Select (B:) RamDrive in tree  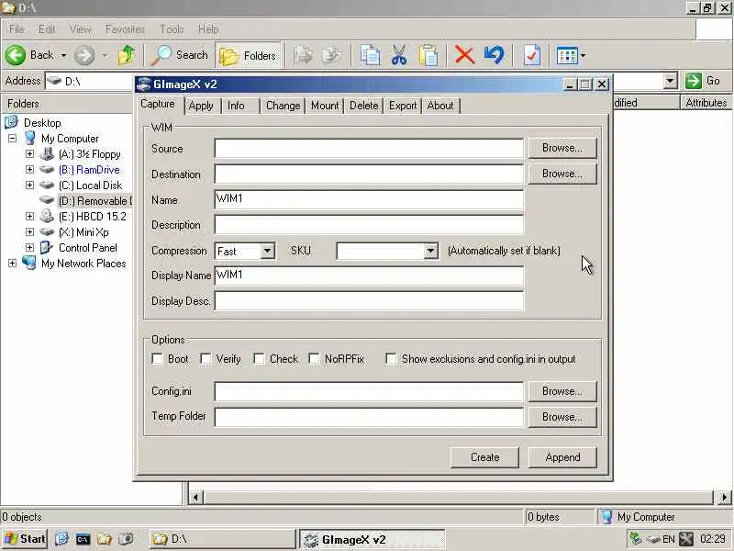[x=89, y=170]
